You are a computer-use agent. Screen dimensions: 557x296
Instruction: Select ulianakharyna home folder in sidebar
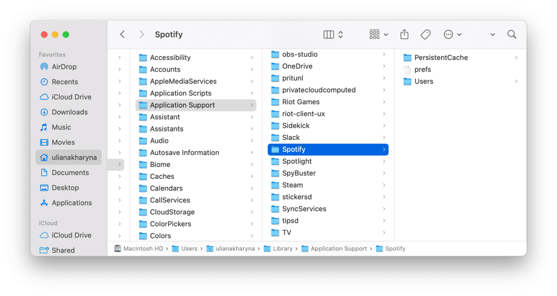[68, 157]
